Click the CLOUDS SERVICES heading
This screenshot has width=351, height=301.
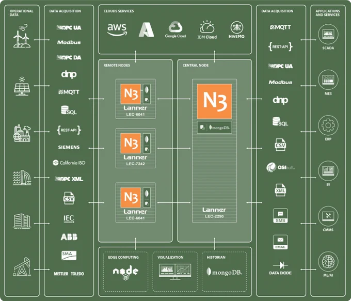click(x=119, y=11)
